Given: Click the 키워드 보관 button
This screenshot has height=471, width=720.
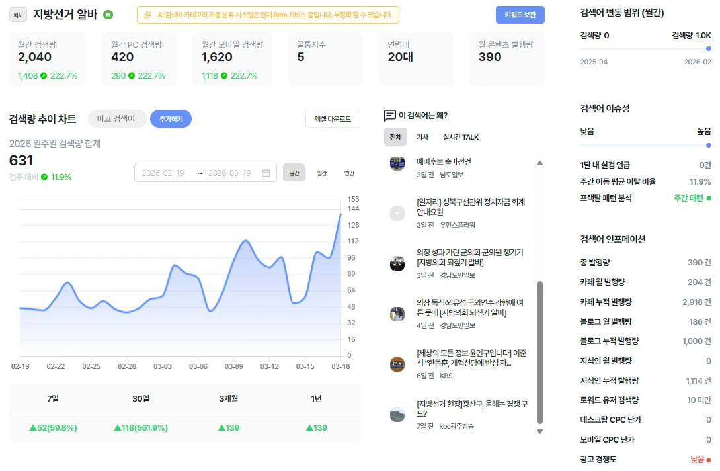Looking at the screenshot, I should [x=520, y=15].
